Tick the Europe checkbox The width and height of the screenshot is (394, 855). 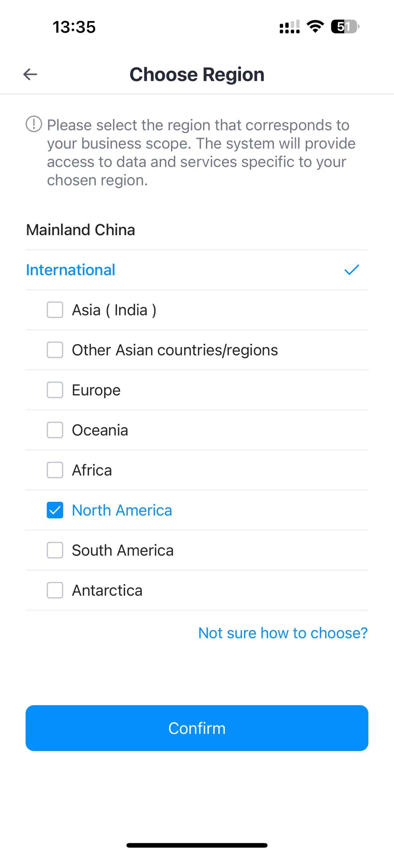[x=55, y=390]
